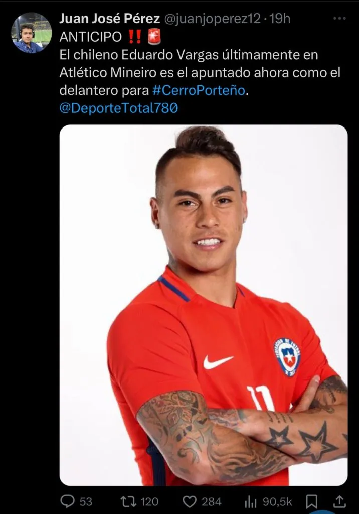Share the tweet via upload icon
This screenshot has width=359, height=514.
point(339,501)
